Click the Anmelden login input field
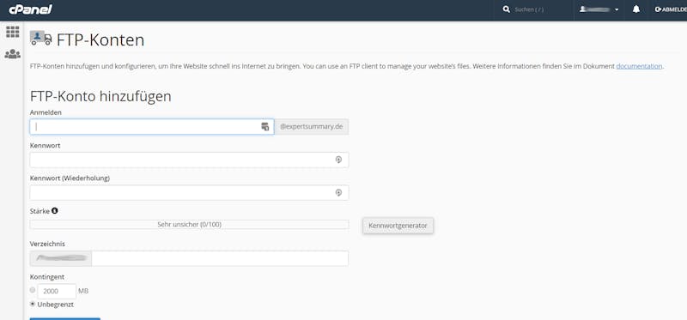This screenshot has width=687, height=320. coord(152,127)
